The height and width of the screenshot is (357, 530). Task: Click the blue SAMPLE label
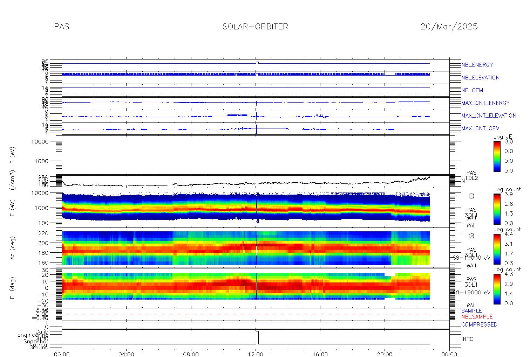(x=471, y=311)
